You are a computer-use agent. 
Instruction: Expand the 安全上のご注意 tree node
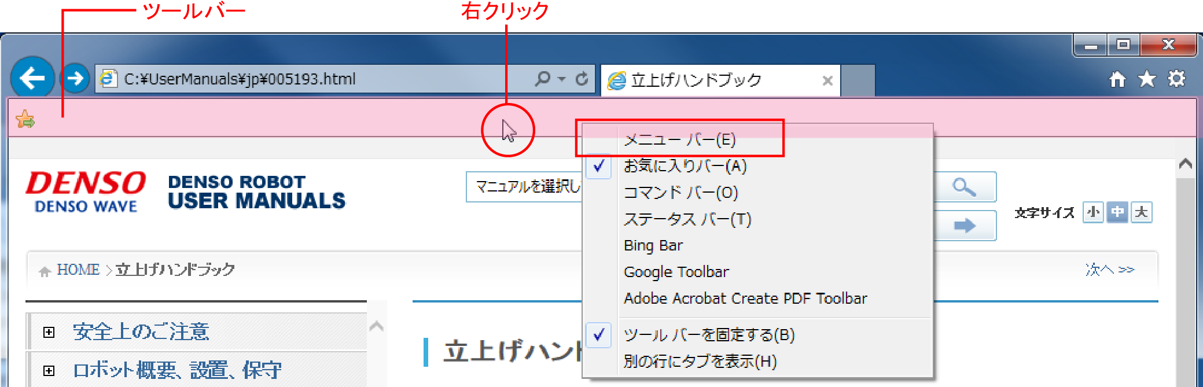coord(49,332)
